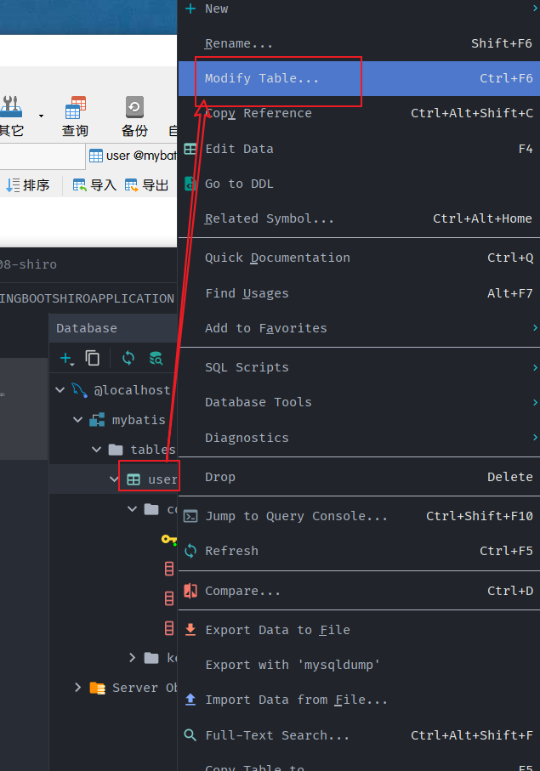Collapse the mybatis schema node
The width and height of the screenshot is (540, 771).
pyautogui.click(x=78, y=420)
